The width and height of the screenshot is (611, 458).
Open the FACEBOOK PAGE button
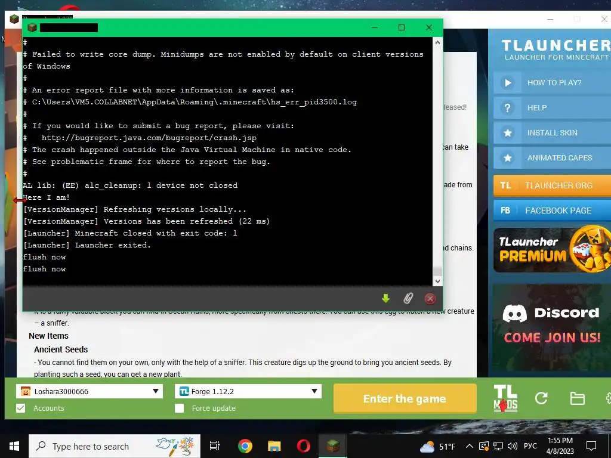point(552,211)
